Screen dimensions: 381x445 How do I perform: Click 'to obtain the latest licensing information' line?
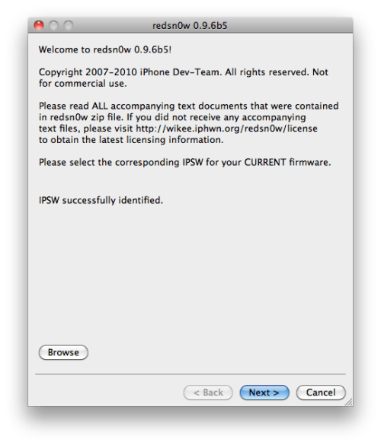(x=131, y=140)
